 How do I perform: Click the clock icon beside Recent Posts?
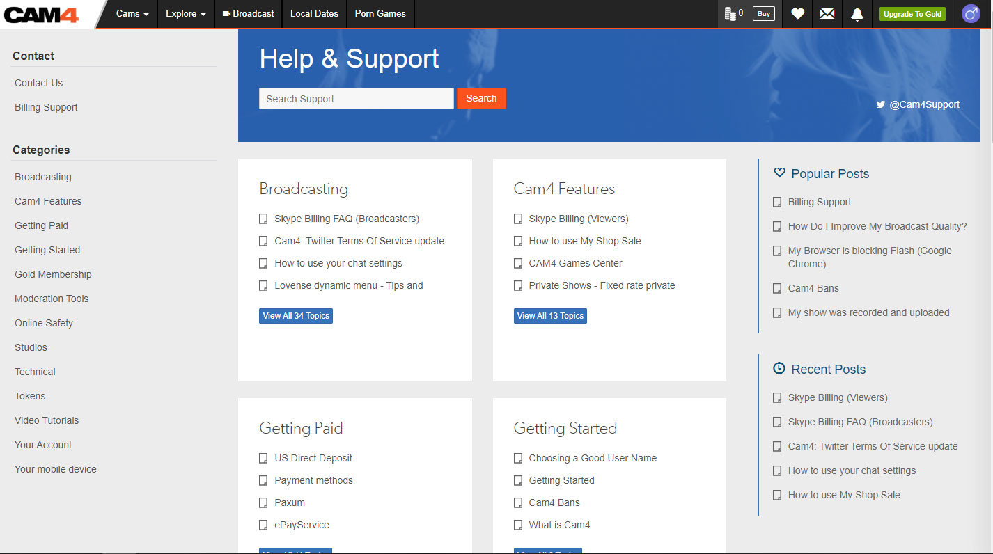click(778, 368)
